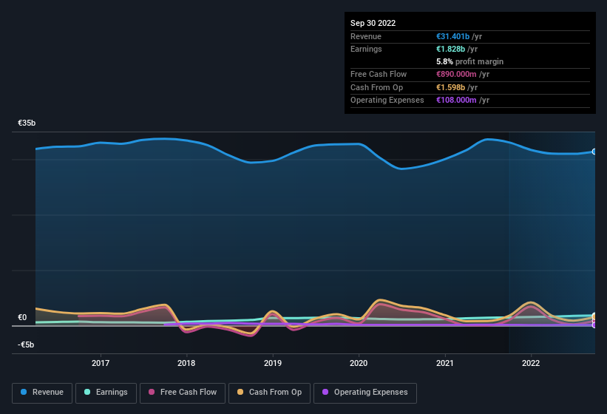
Task: Click the €1.828b earnings value
Action: 450,49
